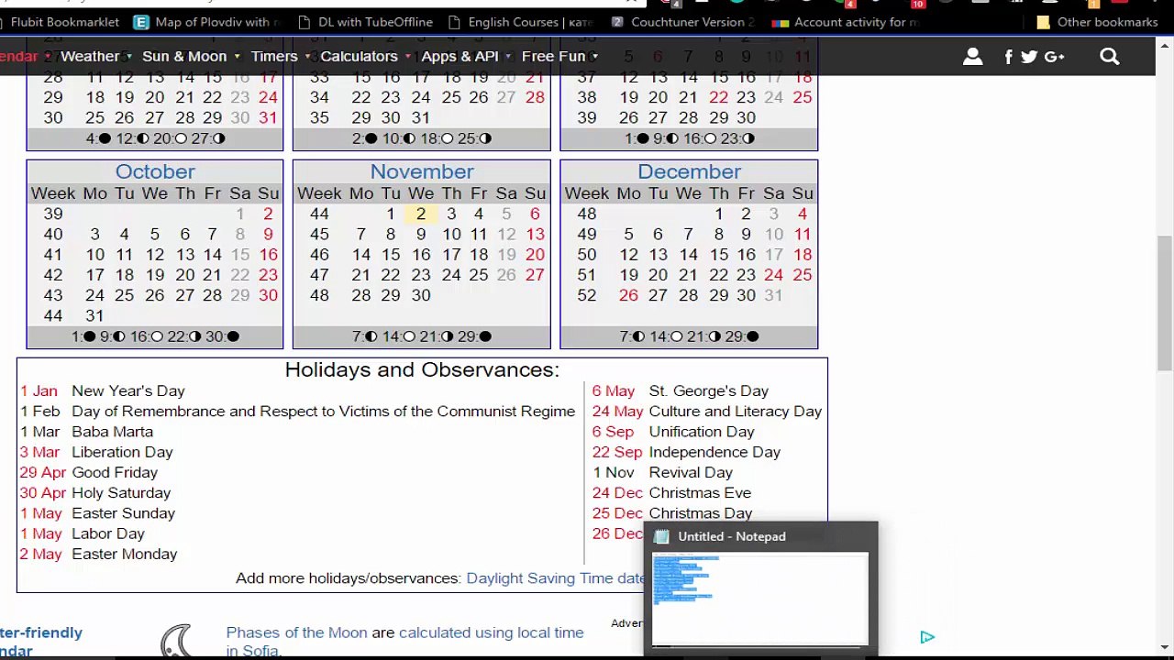
Task: Expand the Free Fun menu arrow
Action: 595,57
